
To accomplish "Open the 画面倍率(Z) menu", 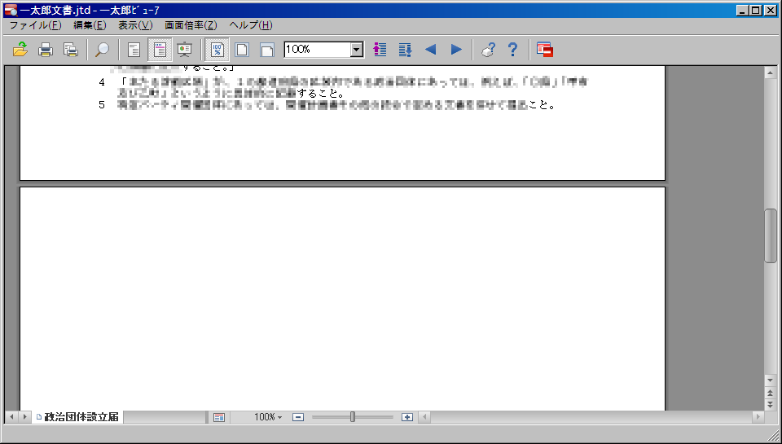I will click(x=191, y=25).
